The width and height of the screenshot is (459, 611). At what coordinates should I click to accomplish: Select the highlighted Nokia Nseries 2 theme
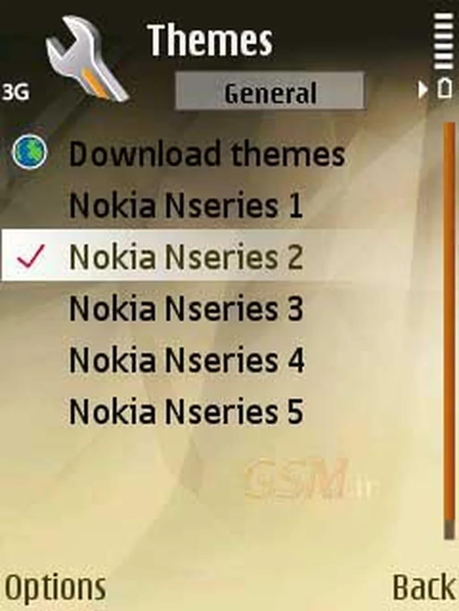pos(186,256)
